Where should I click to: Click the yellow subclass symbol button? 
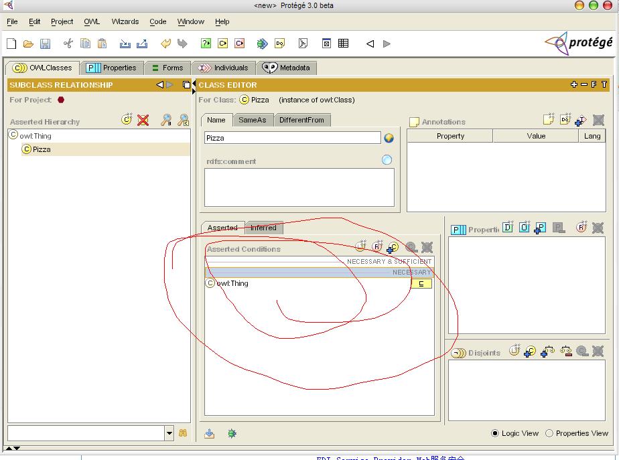click(421, 284)
